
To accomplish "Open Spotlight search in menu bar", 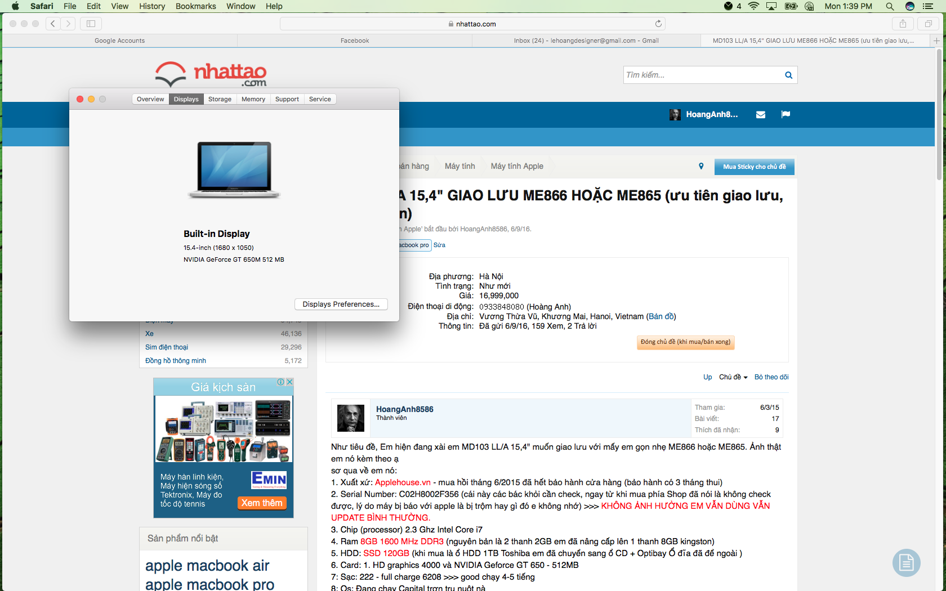I will click(x=890, y=6).
